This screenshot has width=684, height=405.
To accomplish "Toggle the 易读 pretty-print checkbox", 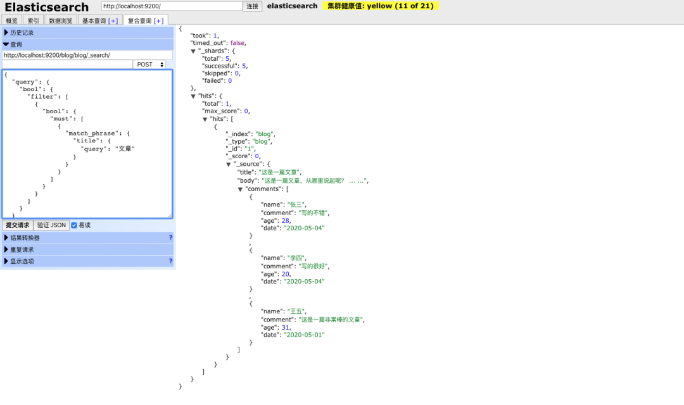I will (x=74, y=225).
